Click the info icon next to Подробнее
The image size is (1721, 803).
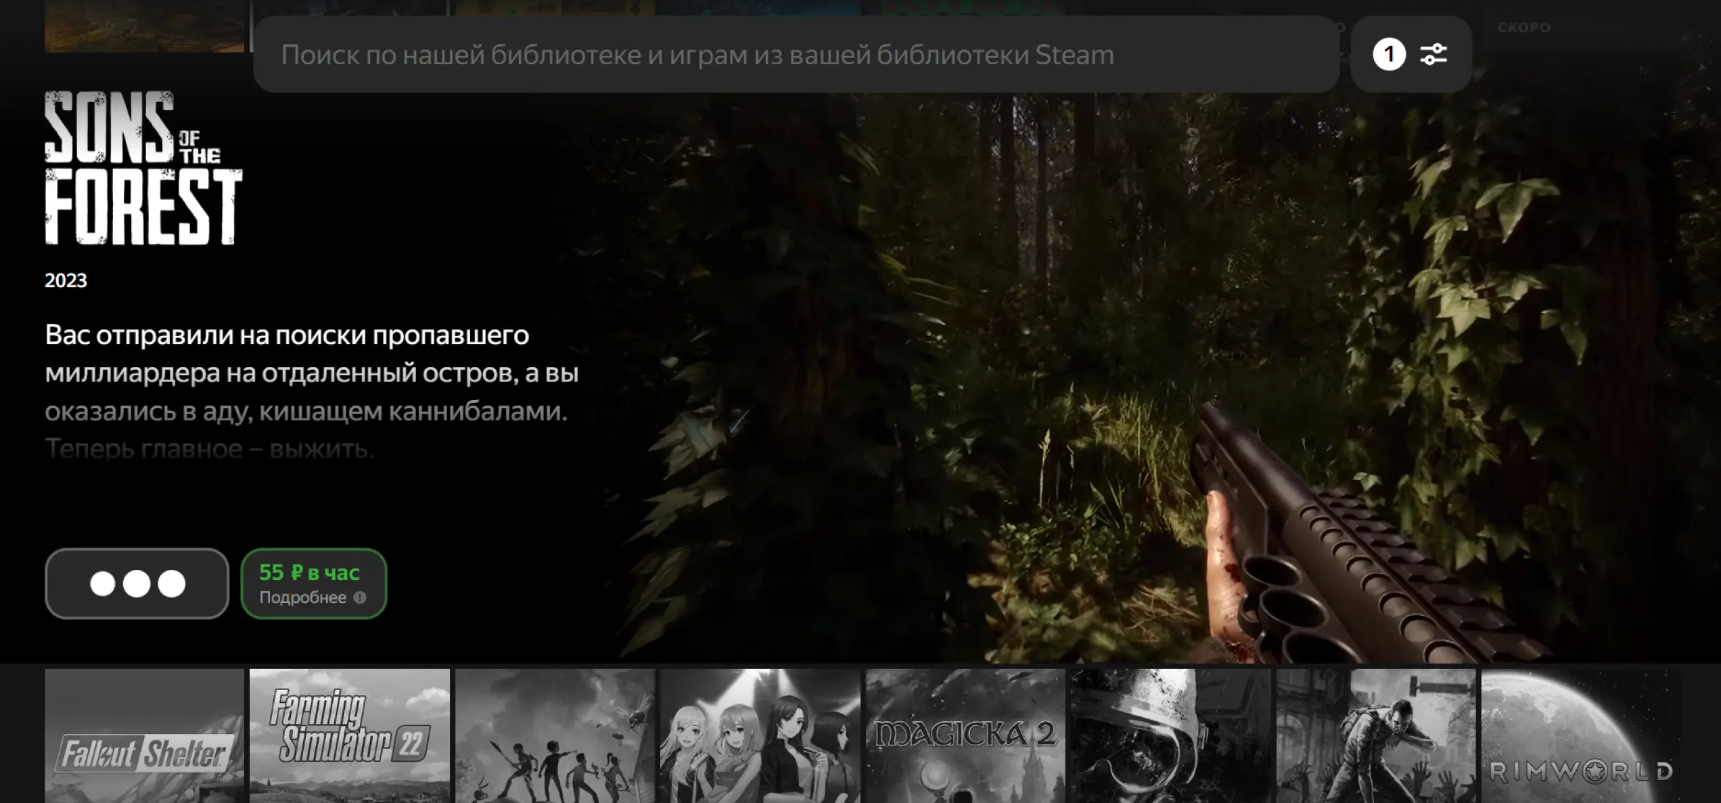point(360,598)
